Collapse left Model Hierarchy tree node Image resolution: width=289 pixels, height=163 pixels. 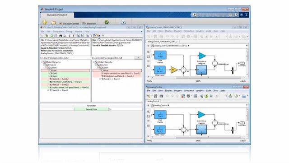coord(42,62)
